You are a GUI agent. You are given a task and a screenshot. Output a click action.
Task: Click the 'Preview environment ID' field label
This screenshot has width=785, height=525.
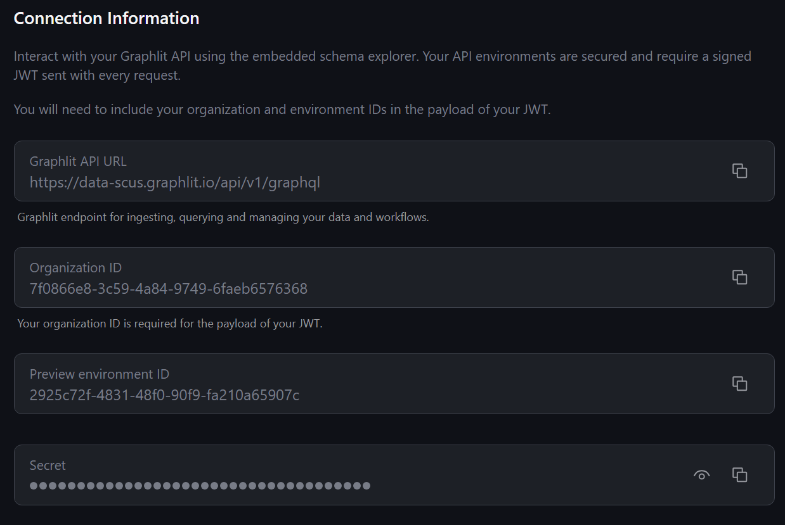(100, 374)
